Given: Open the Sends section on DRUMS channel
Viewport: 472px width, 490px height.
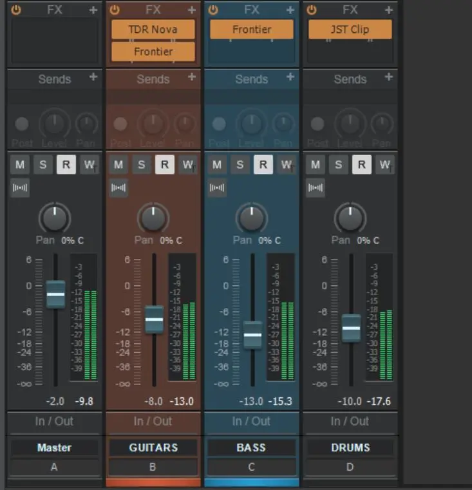Looking at the screenshot, I should tap(350, 79).
